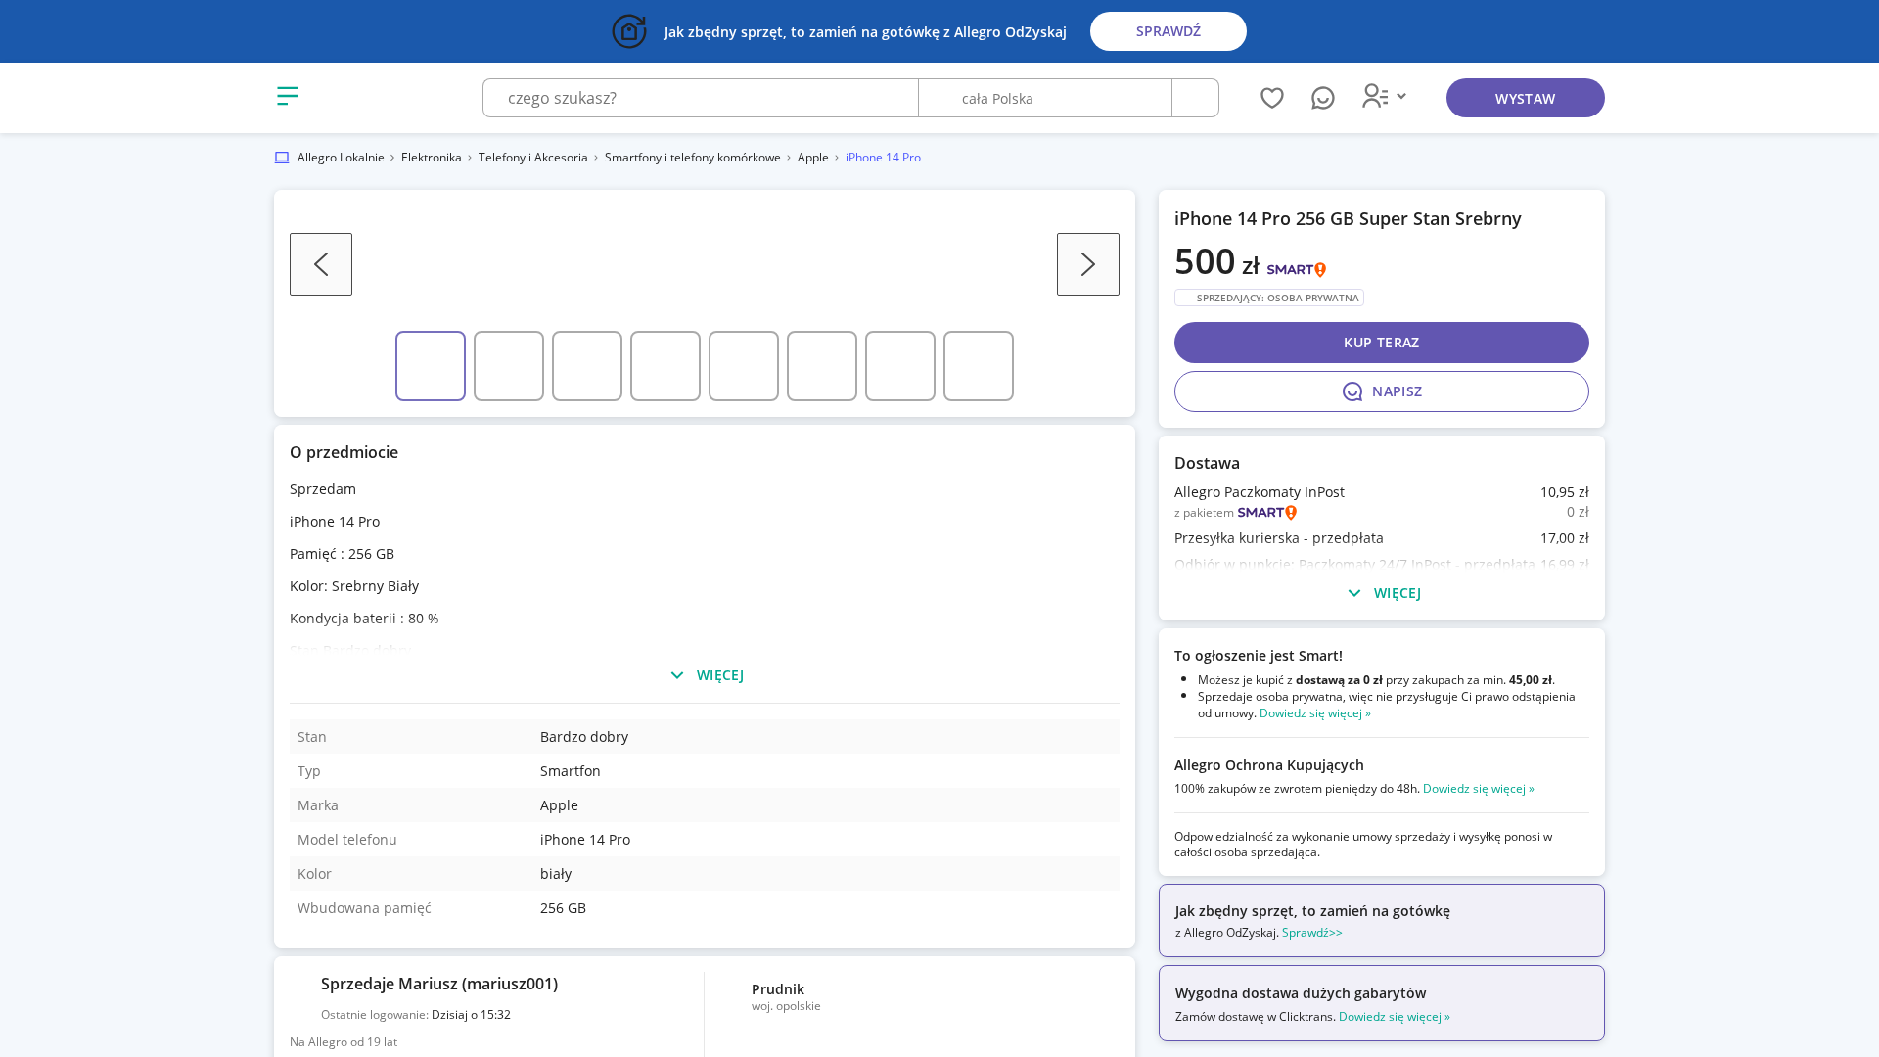Open Smartfony i telefony komórkowe breadcrumb

692,158
